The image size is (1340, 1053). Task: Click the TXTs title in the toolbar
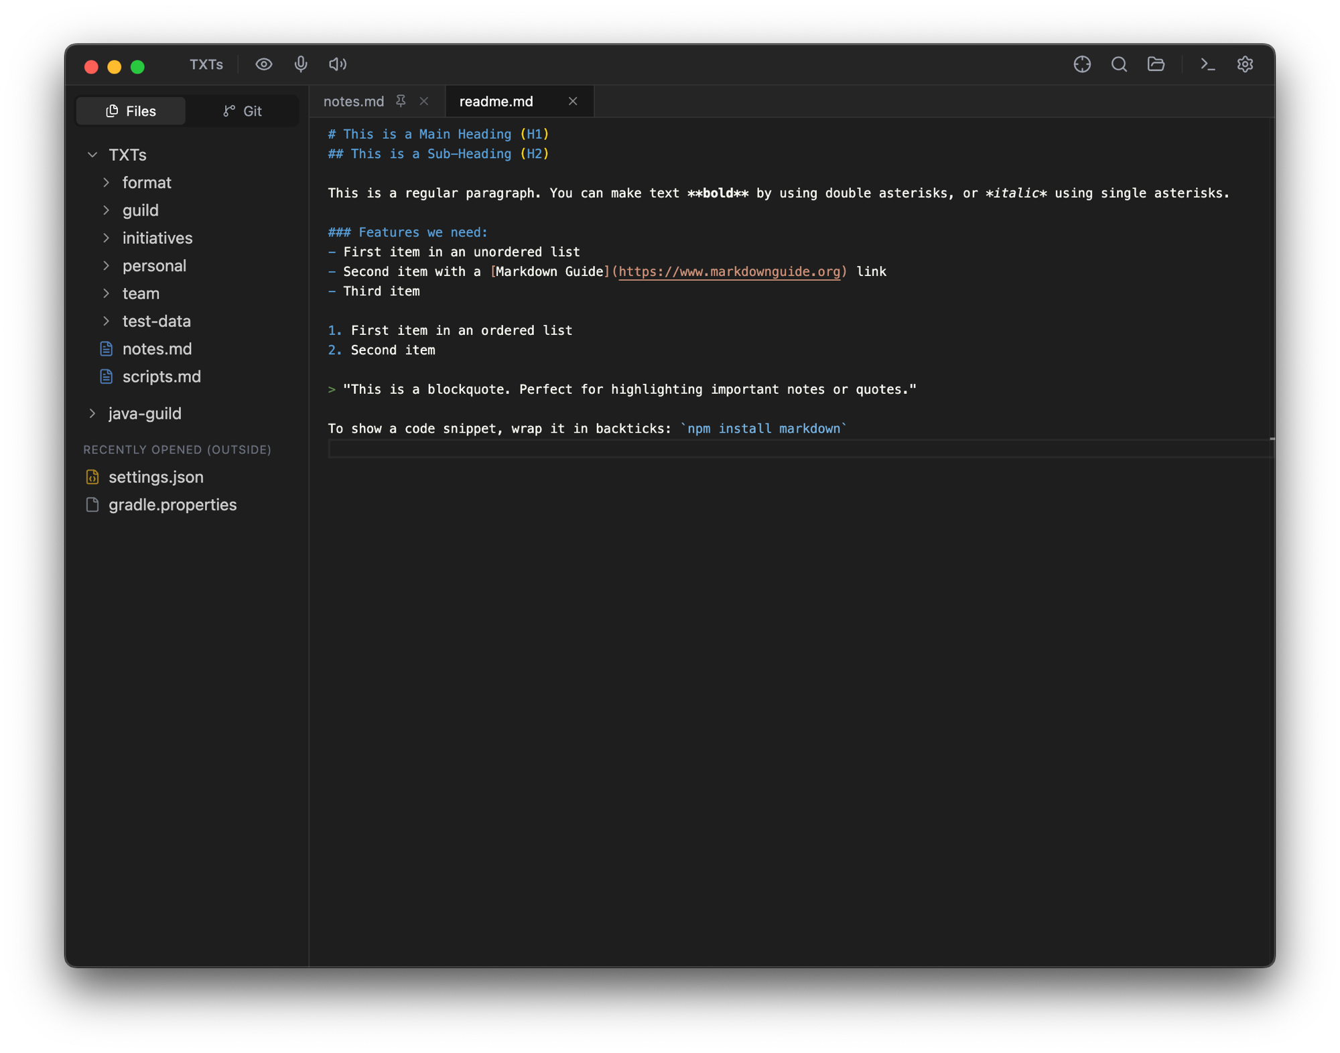(206, 64)
